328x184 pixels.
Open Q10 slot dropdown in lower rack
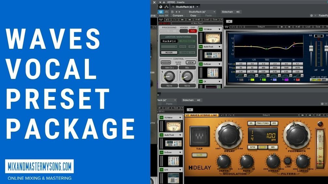click(x=180, y=170)
